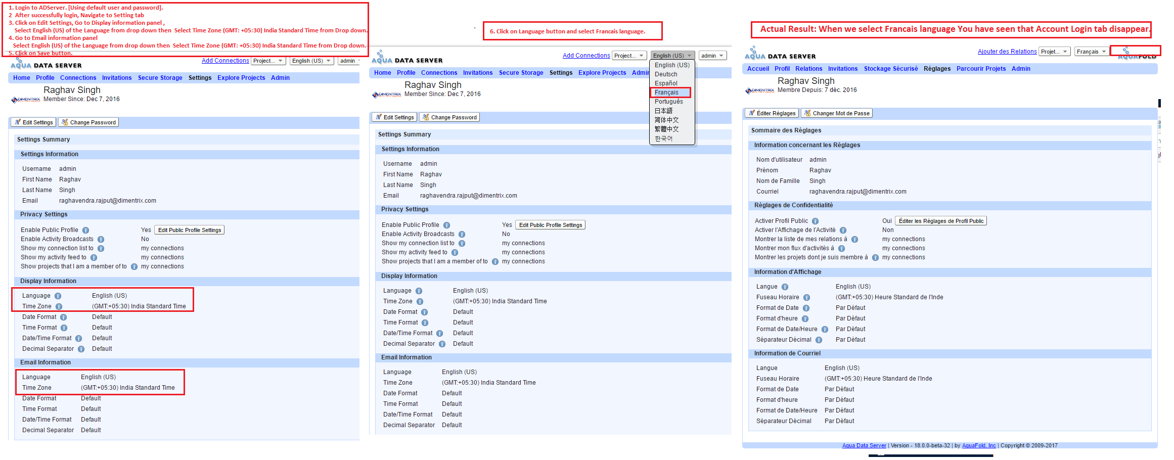Click info icon for Enable Public Profile, middle screenshot
The width and height of the screenshot is (1174, 460).
(447, 225)
